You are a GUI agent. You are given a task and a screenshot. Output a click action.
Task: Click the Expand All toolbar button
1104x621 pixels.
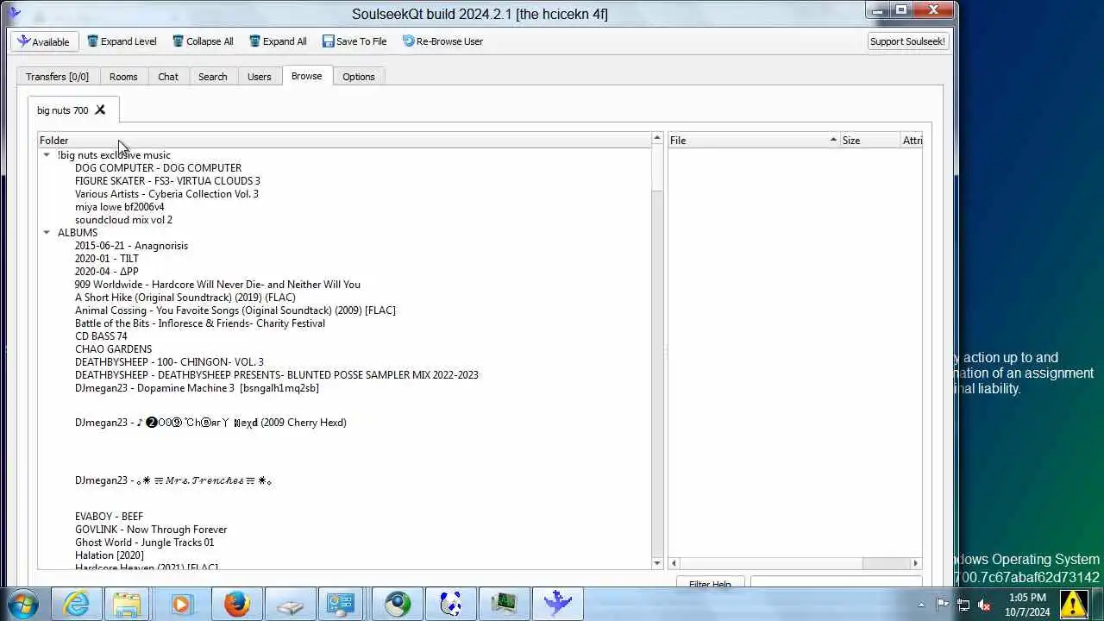pyautogui.click(x=278, y=41)
